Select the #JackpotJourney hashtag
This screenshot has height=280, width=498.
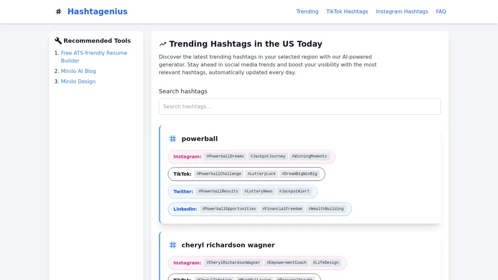point(268,157)
